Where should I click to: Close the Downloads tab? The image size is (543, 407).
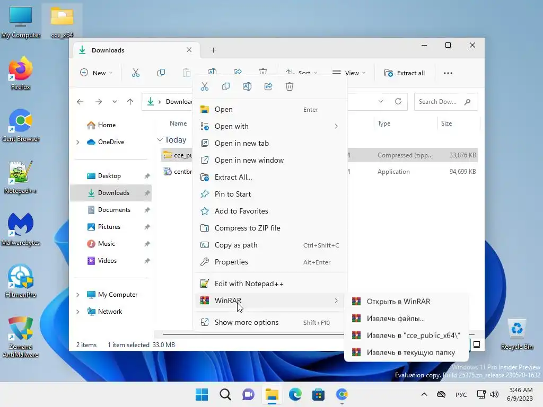(x=189, y=50)
